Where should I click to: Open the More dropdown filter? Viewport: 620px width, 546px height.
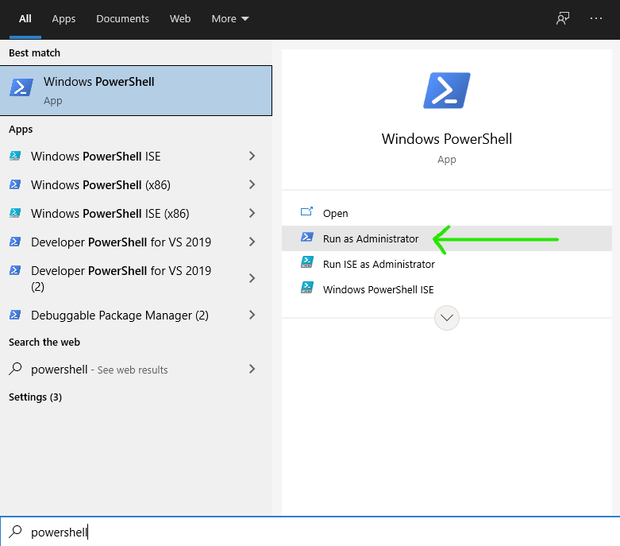229,18
